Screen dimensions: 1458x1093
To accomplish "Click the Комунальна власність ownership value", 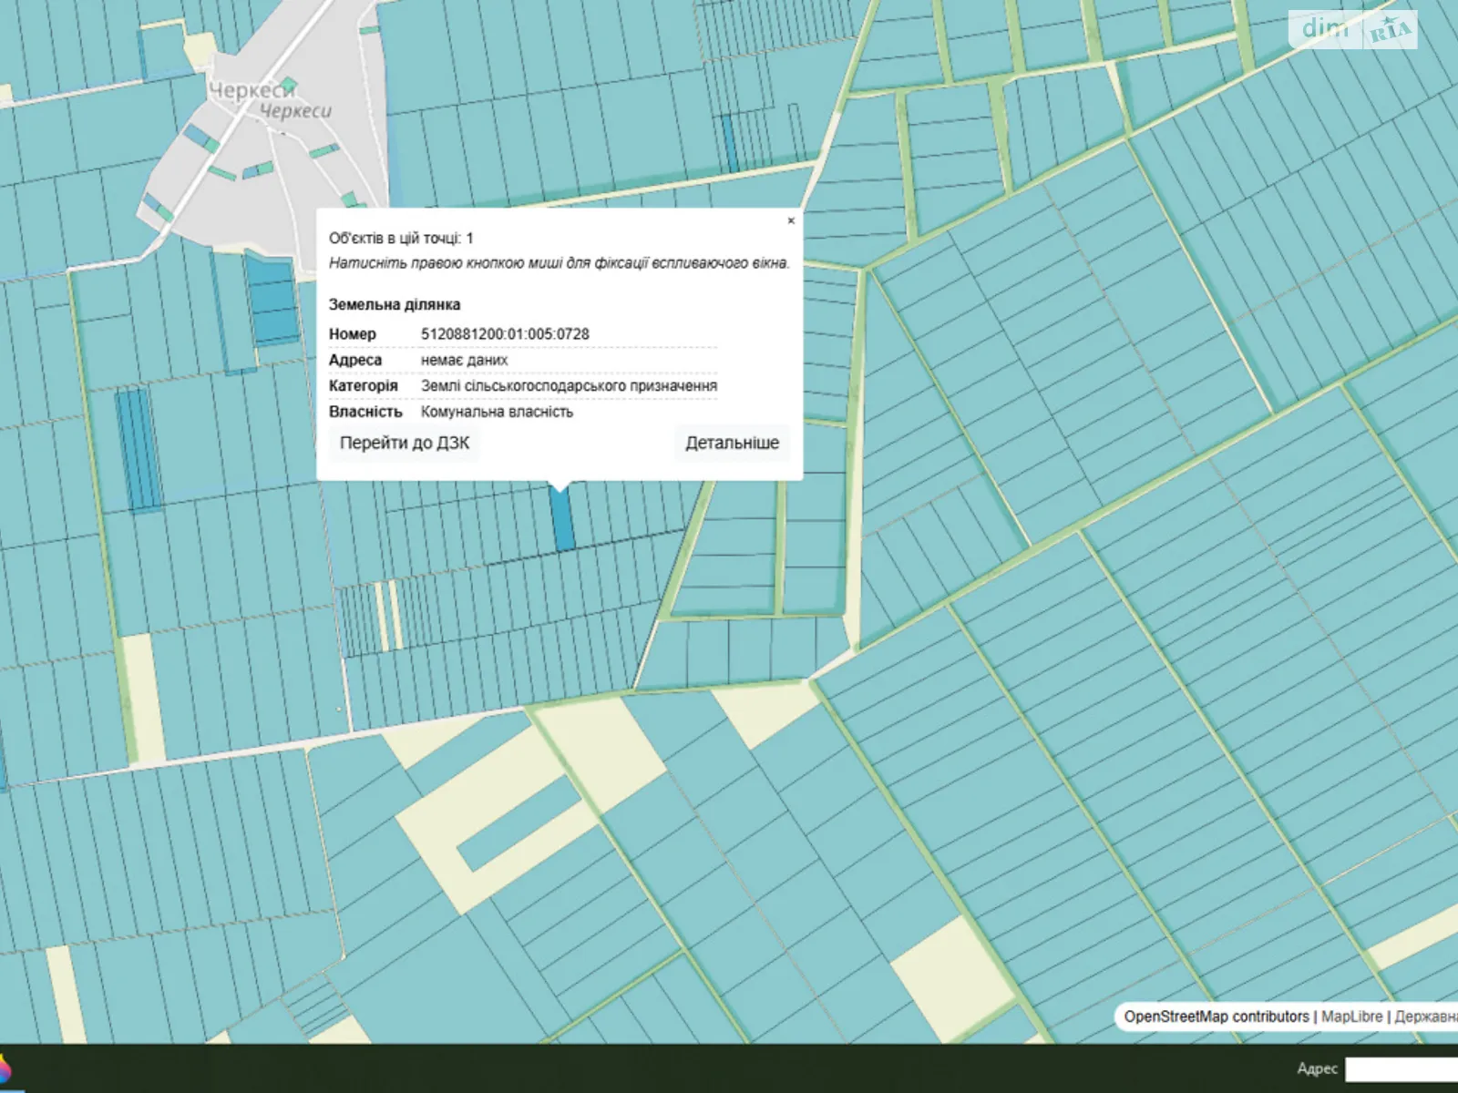I will pyautogui.click(x=497, y=412).
